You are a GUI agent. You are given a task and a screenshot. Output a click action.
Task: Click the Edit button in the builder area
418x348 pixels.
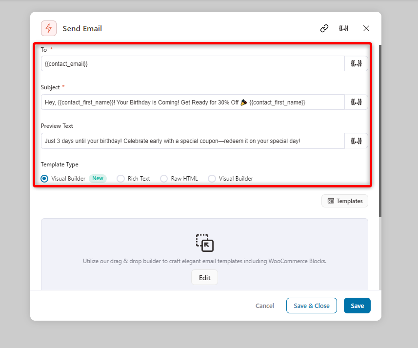pyautogui.click(x=204, y=278)
